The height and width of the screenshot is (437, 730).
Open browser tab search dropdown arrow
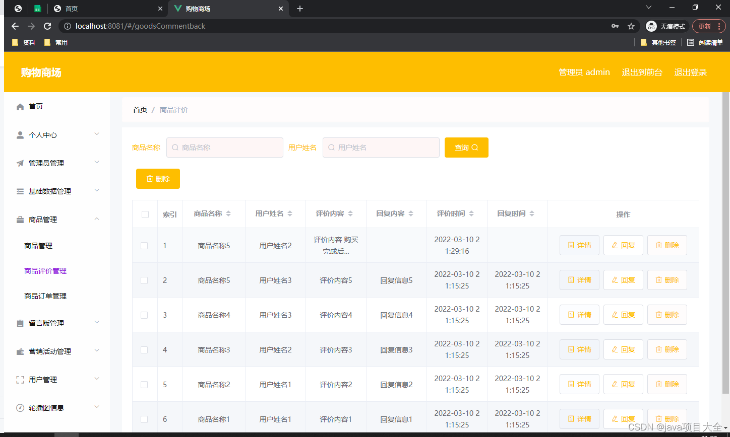tap(649, 7)
